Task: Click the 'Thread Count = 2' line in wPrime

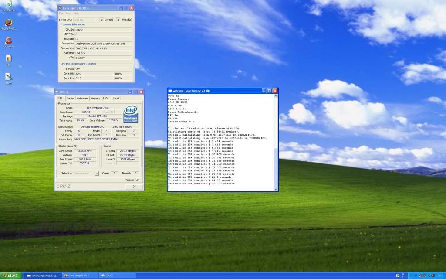Action: 181,122
